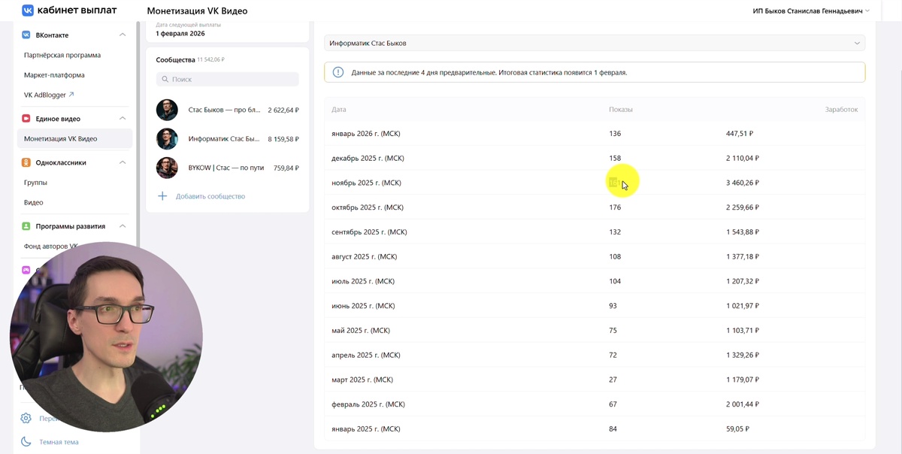Viewport: 902px width, 454px height.
Task: Click the май 2025 г. (МСК) row
Action: tap(595, 331)
